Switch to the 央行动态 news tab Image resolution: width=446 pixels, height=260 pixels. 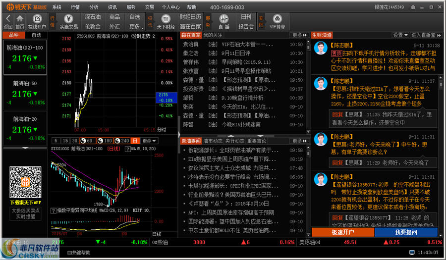click(x=235, y=141)
